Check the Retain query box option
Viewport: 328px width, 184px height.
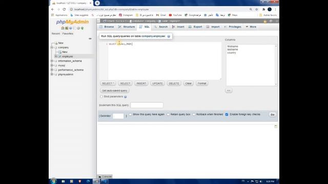pos(168,114)
